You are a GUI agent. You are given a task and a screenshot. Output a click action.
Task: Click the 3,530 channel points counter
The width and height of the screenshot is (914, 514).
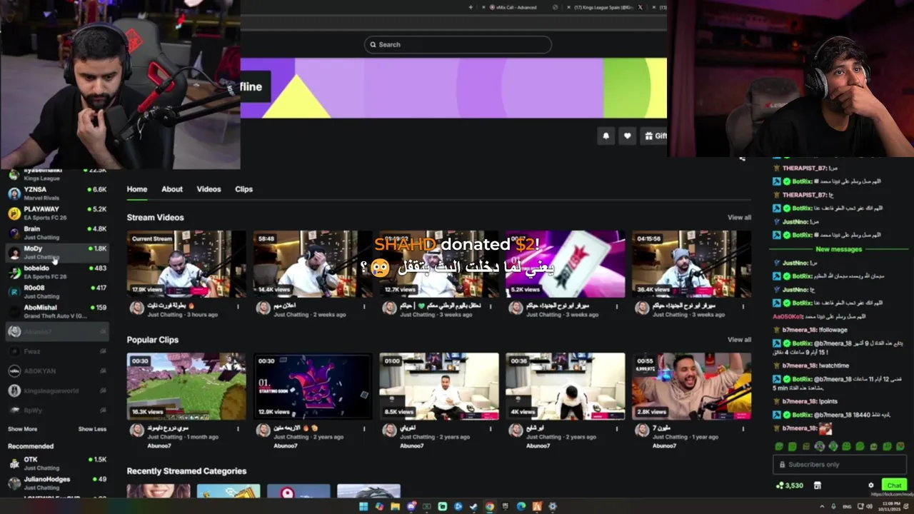tap(790, 485)
